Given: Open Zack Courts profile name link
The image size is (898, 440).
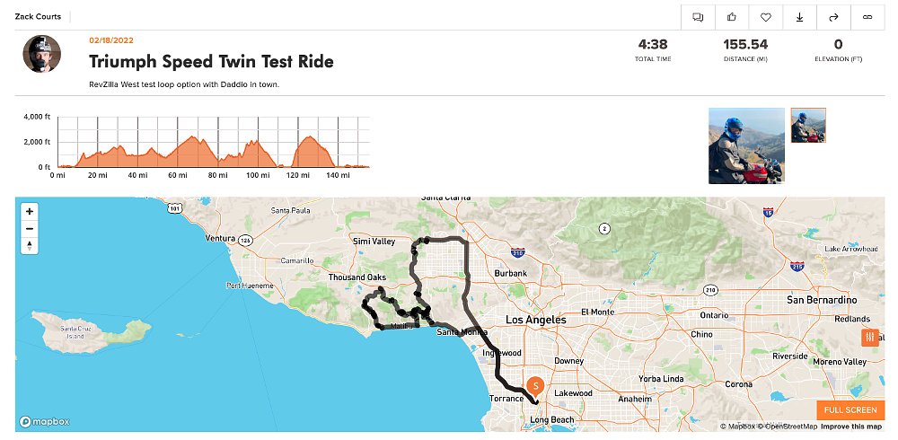Looking at the screenshot, I should 37,17.
